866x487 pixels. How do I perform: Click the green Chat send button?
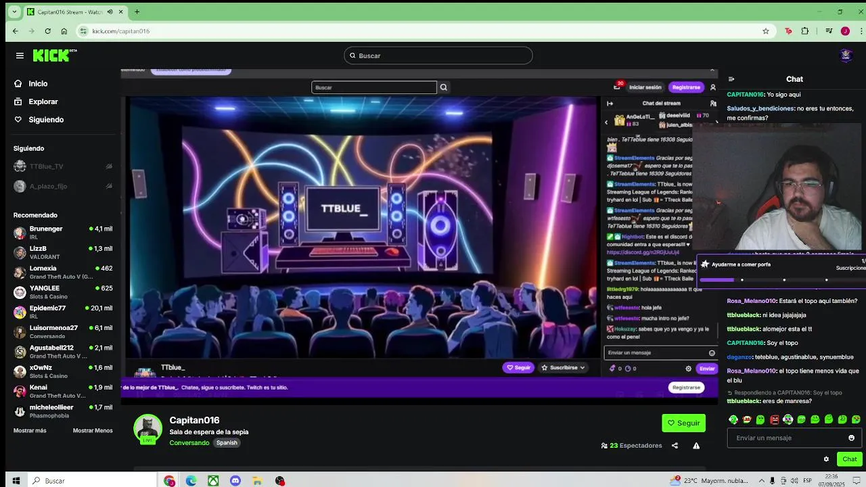pyautogui.click(x=850, y=459)
